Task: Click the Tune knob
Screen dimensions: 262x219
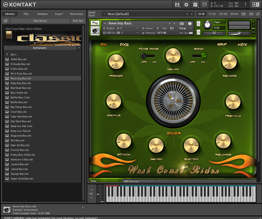Action: click(x=207, y=25)
